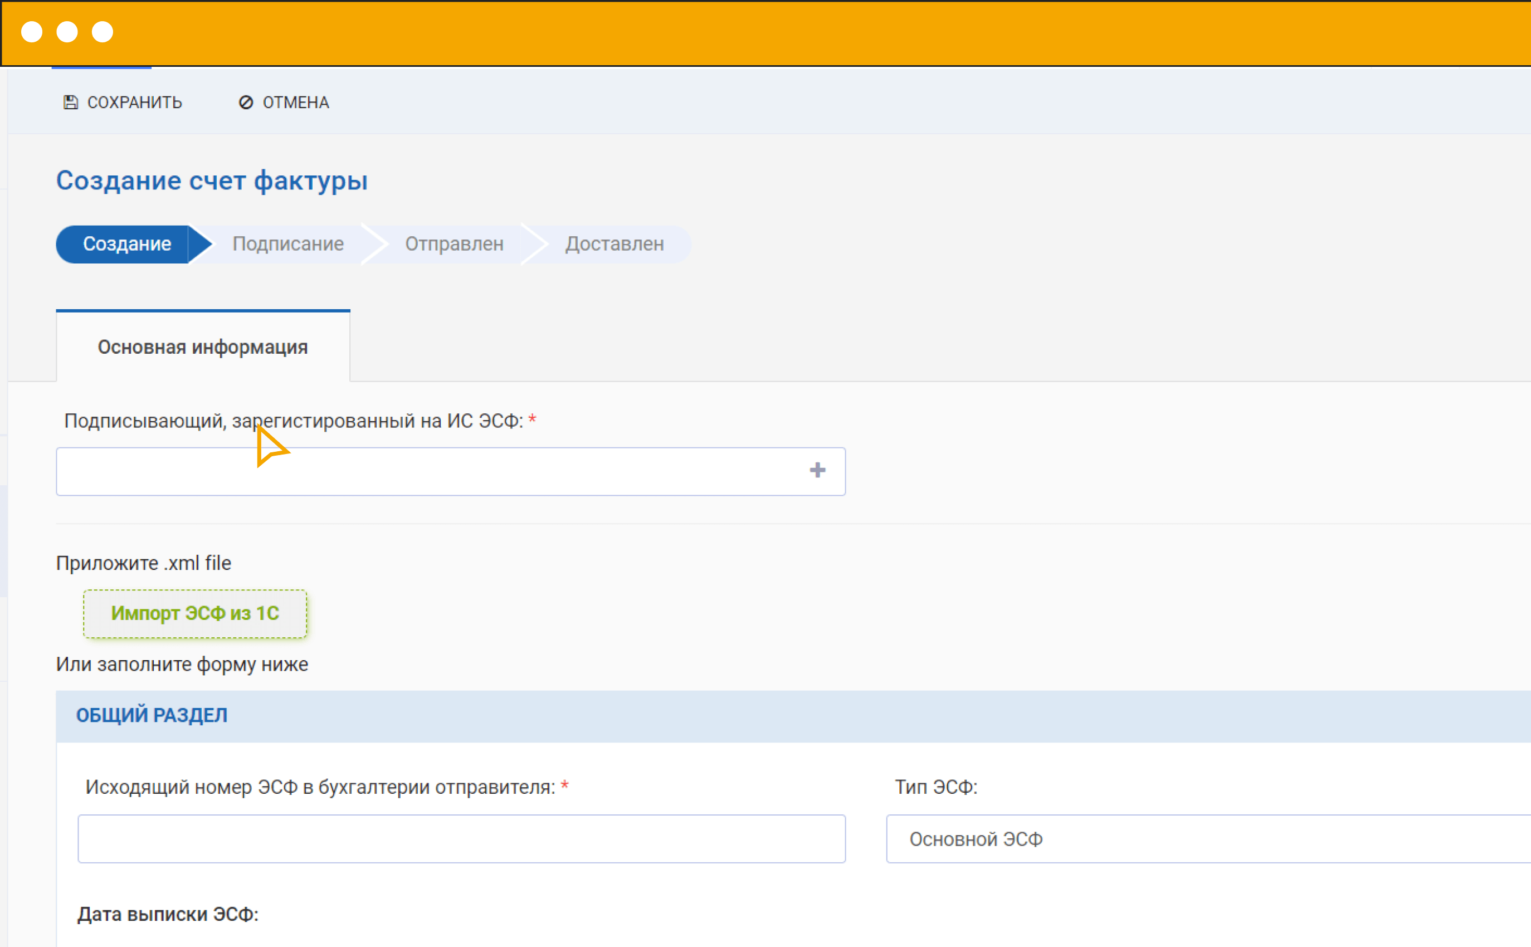Click the save floppy disk icon
Screen dimensions: 1531x947
pos(70,102)
